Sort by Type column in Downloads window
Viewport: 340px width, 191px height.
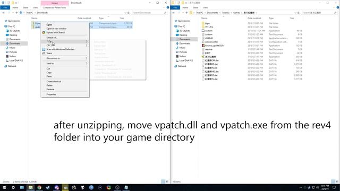[101, 18]
